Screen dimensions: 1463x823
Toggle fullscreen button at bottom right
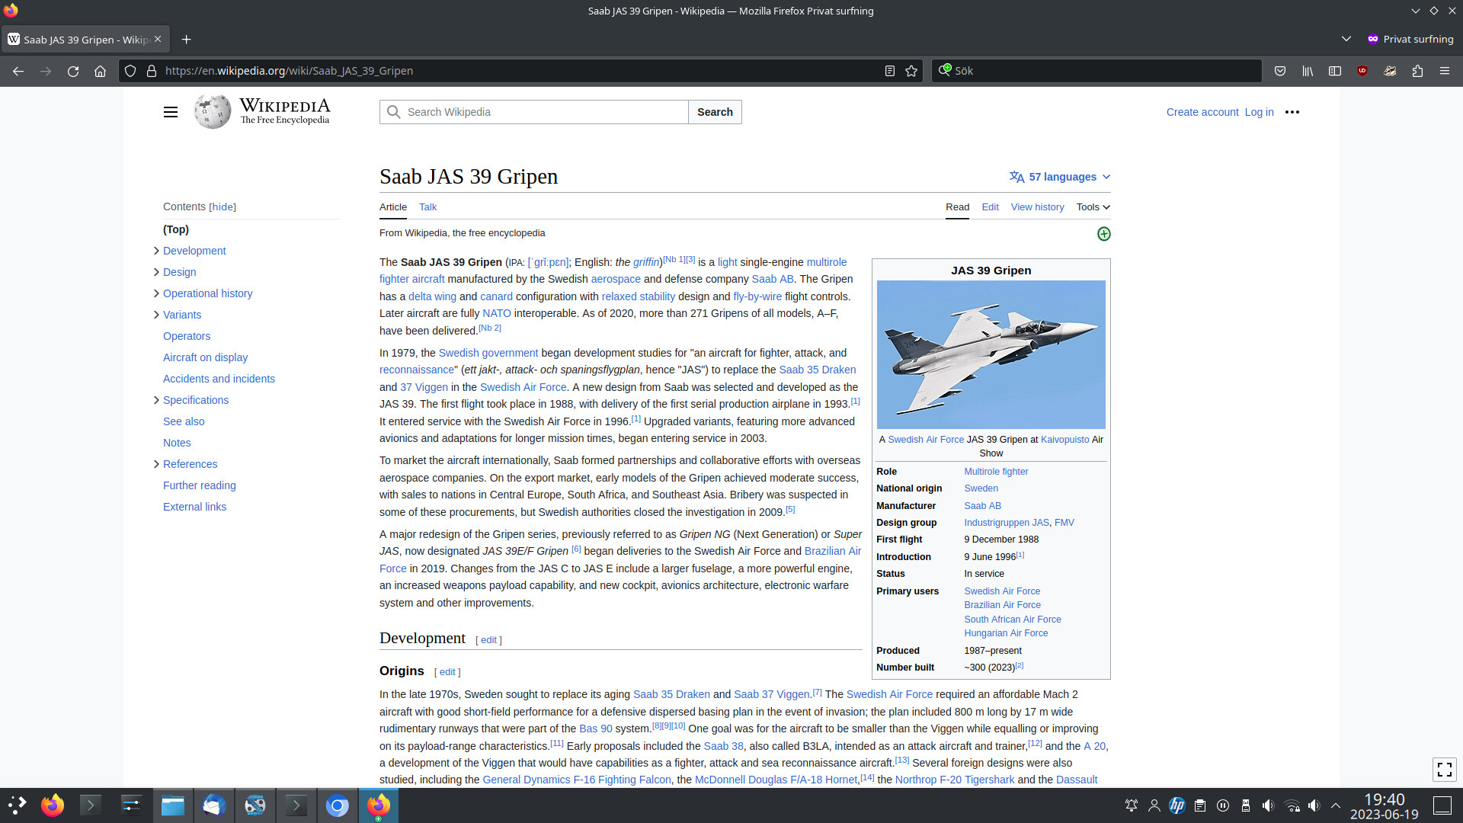pos(1444,770)
